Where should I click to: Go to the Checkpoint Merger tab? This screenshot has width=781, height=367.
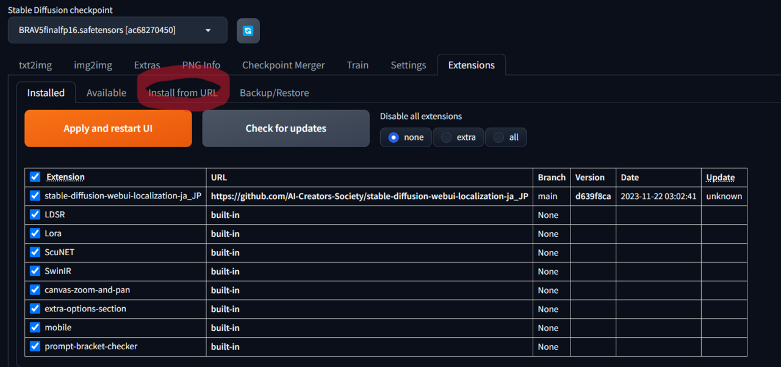pyautogui.click(x=284, y=65)
